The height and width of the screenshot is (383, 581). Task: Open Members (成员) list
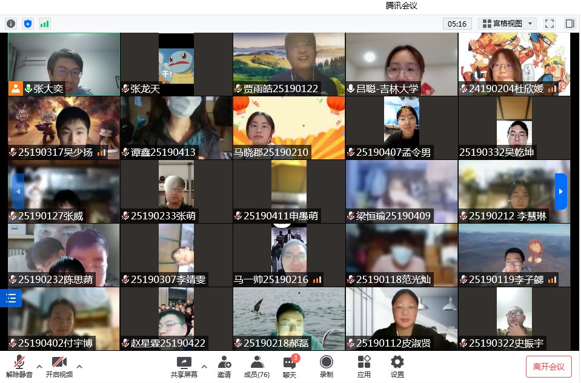point(257,367)
